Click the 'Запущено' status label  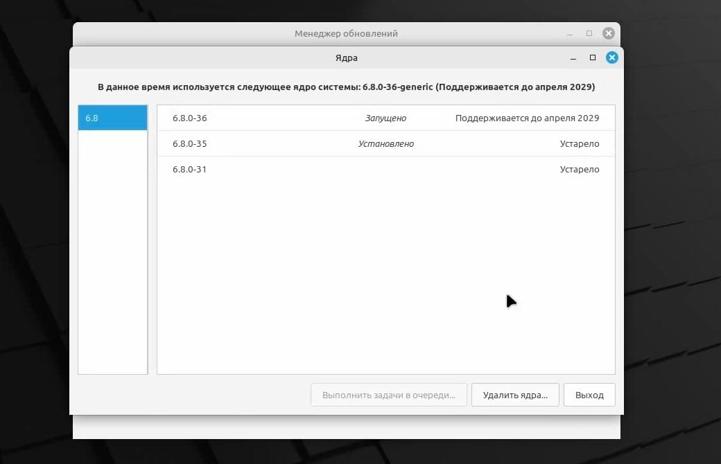point(385,118)
